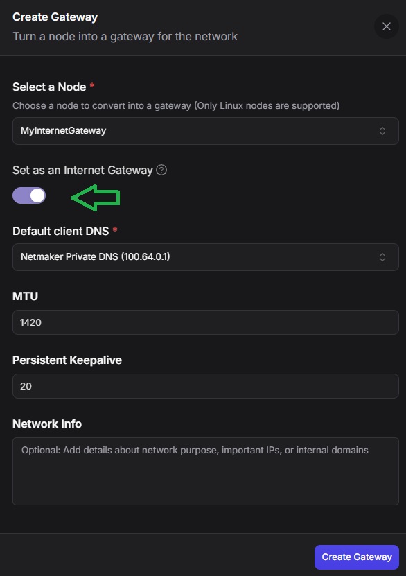Close the Create Gateway dialog
The image size is (406, 576).
click(x=386, y=26)
